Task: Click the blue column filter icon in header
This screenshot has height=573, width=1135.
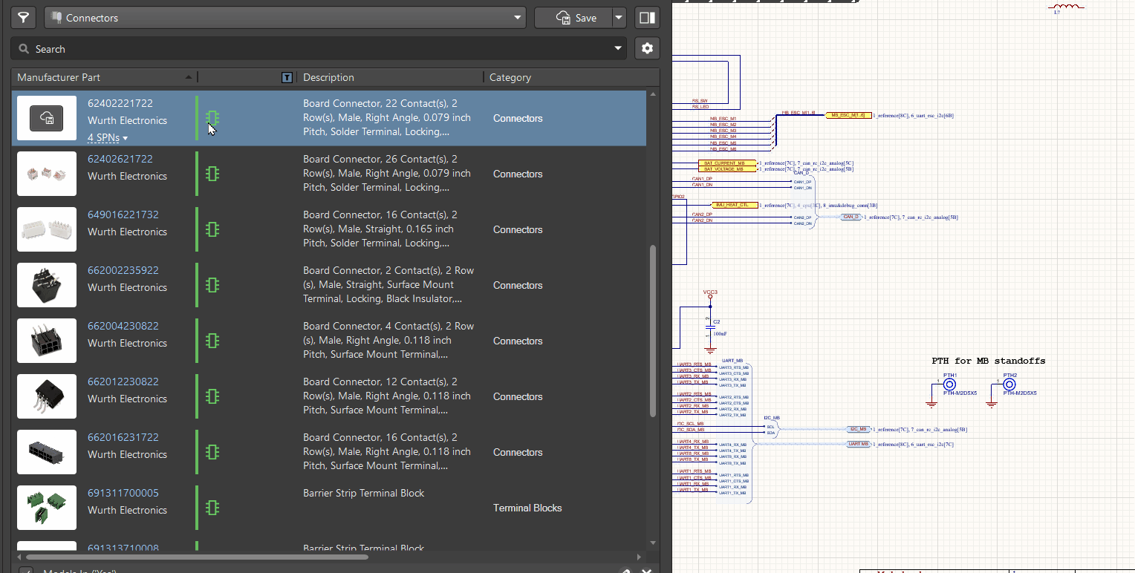Action: coord(287,77)
